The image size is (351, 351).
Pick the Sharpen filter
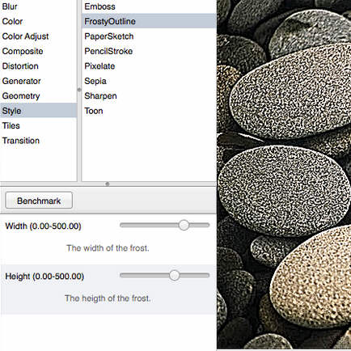149,95
